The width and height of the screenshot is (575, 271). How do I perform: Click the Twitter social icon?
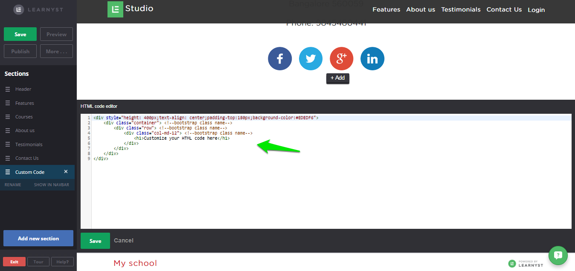(311, 59)
